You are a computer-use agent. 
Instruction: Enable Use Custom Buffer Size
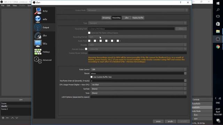tap(91, 77)
